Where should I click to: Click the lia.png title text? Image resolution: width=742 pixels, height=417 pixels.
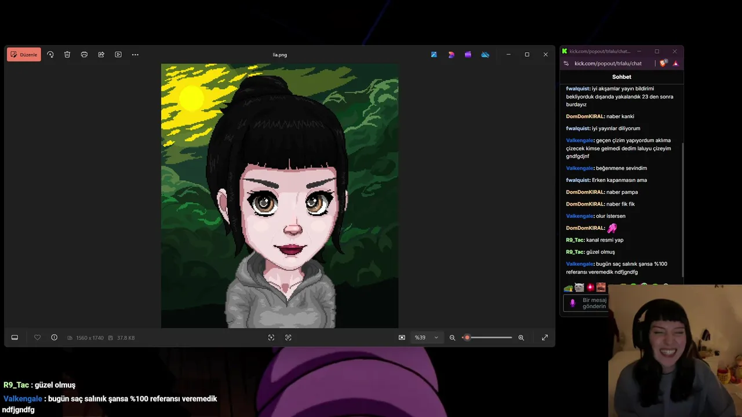coord(279,55)
